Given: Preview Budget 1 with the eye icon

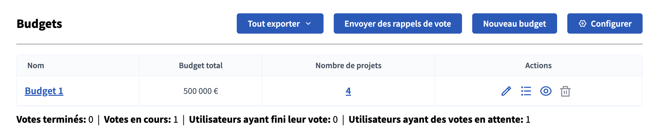Looking at the screenshot, I should point(546,91).
